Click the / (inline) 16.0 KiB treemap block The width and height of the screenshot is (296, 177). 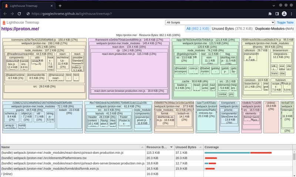click(271, 117)
